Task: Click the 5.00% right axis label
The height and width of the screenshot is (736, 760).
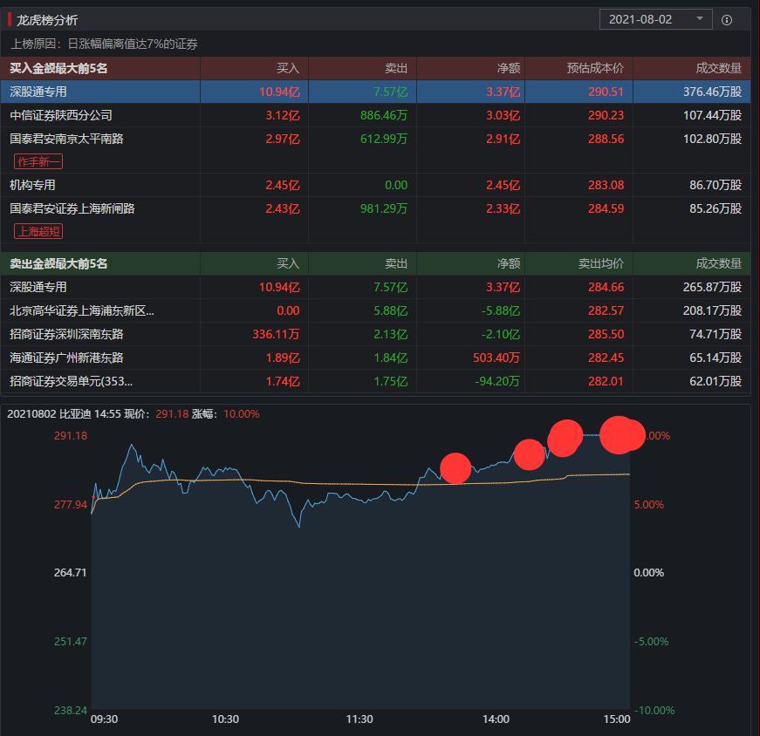Action: (x=649, y=504)
